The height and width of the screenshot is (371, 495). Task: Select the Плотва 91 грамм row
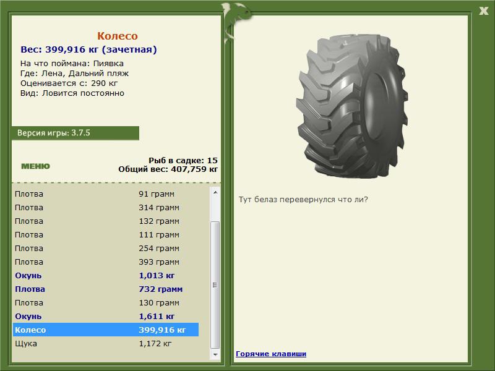coord(105,194)
